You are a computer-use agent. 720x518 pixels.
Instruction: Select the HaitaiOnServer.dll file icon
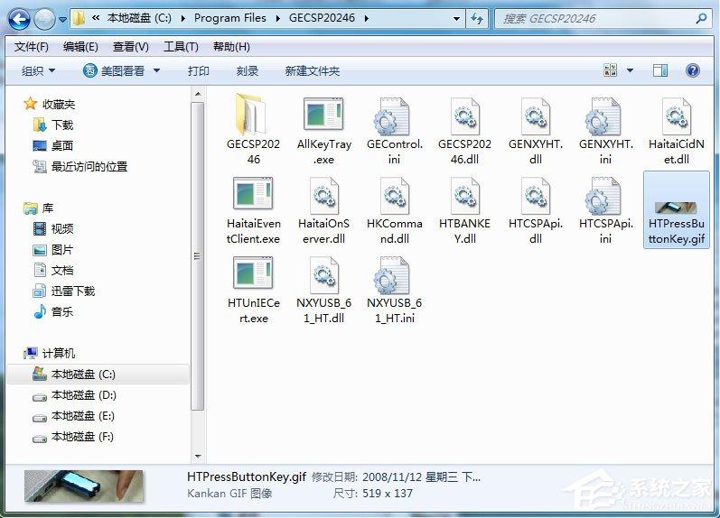323,196
